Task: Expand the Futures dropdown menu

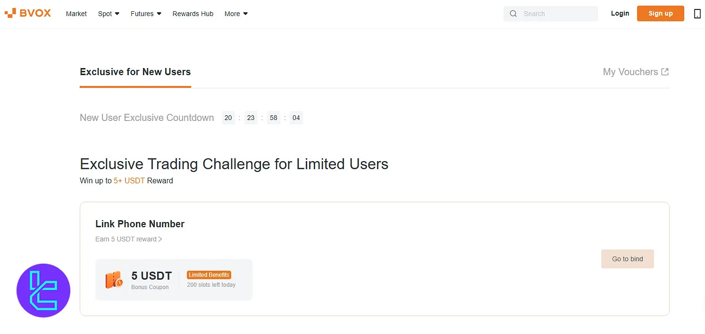Action: pos(146,14)
